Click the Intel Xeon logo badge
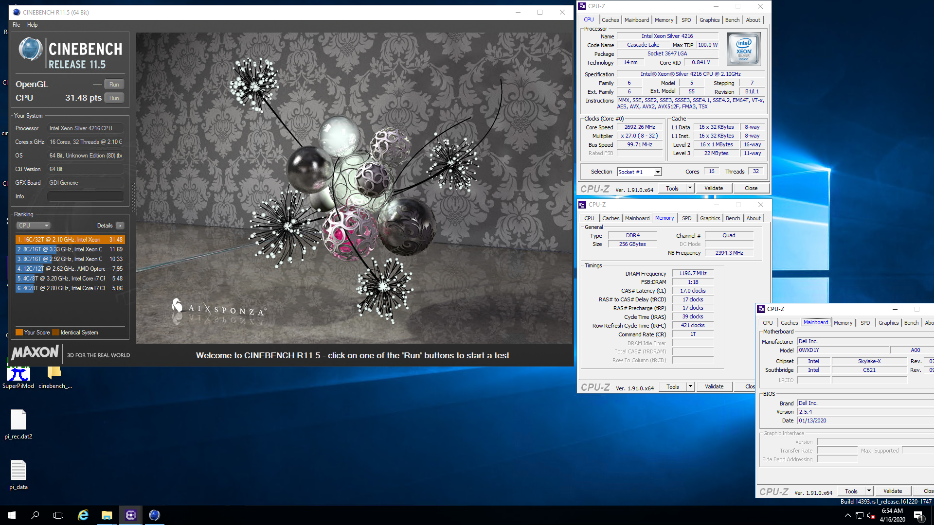Image resolution: width=934 pixels, height=525 pixels. click(x=743, y=49)
